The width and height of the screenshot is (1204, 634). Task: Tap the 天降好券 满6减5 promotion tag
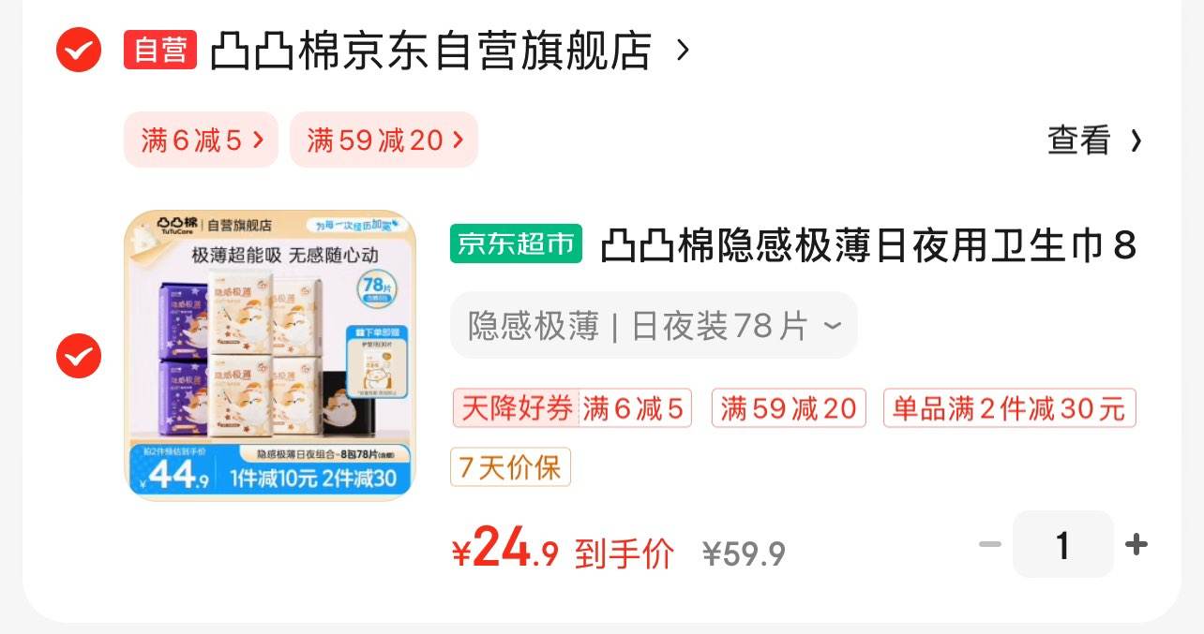[x=572, y=409]
